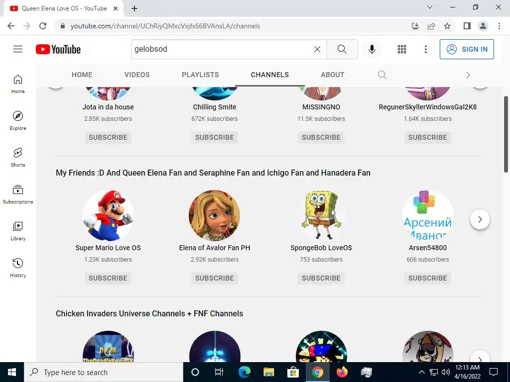Viewport: 510px width, 382px height.
Task: Bookmark this page with the star icon
Action: tap(447, 26)
